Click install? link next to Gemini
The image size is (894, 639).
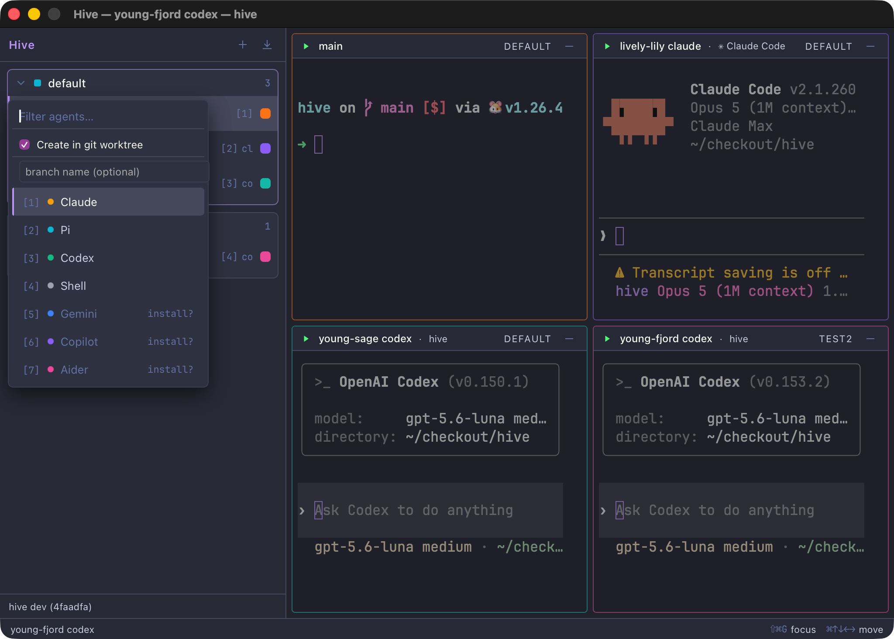(x=170, y=313)
